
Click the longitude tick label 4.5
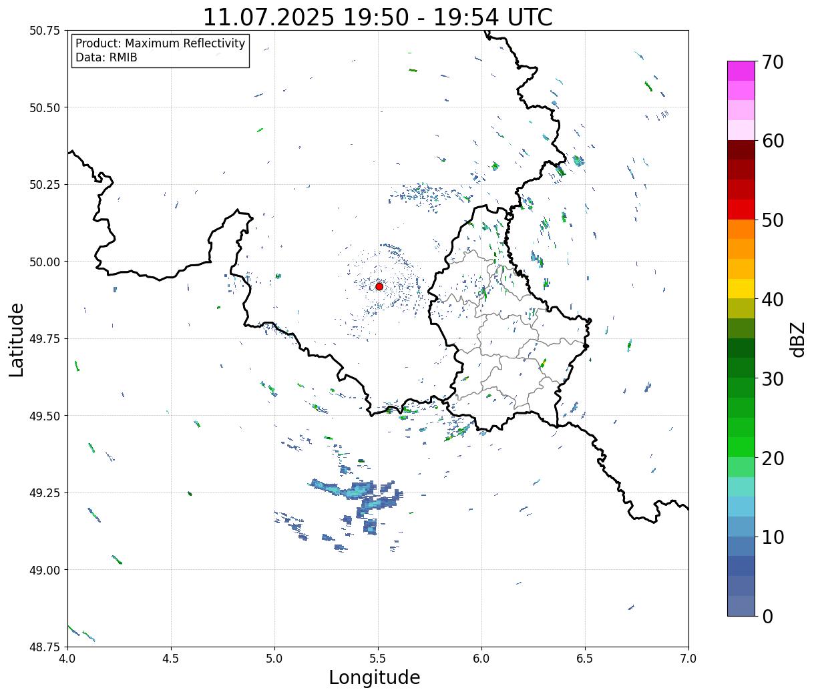click(171, 658)
